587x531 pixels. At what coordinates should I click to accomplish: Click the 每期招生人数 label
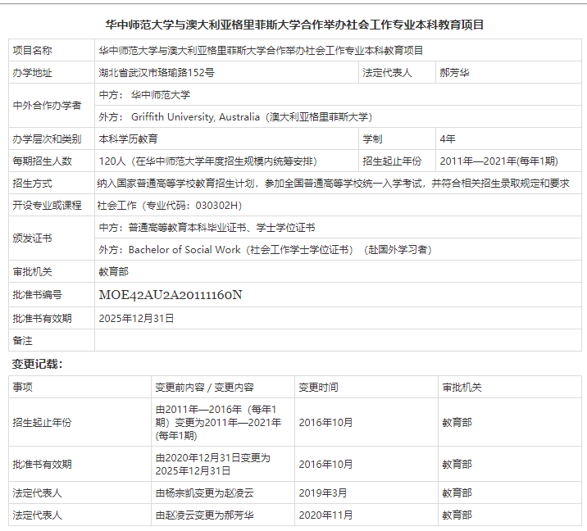(x=42, y=161)
